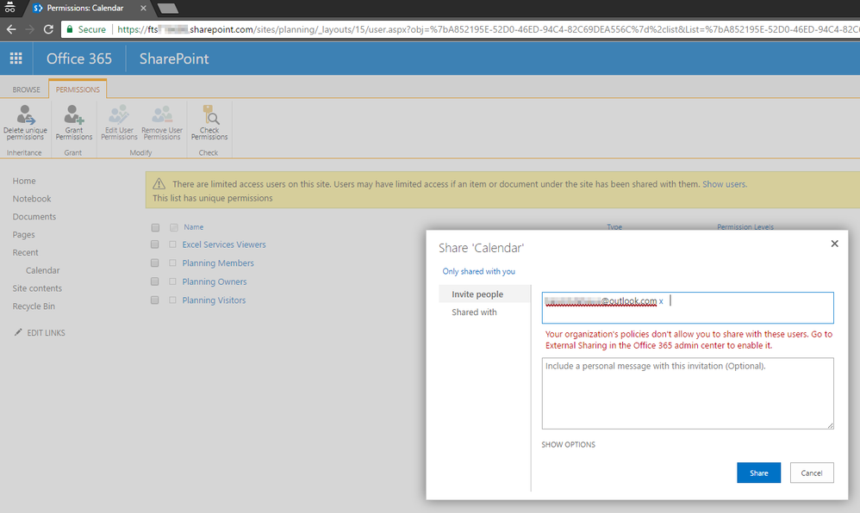
Task: Close the Permissions: Calendar browser tab
Action: pos(142,9)
